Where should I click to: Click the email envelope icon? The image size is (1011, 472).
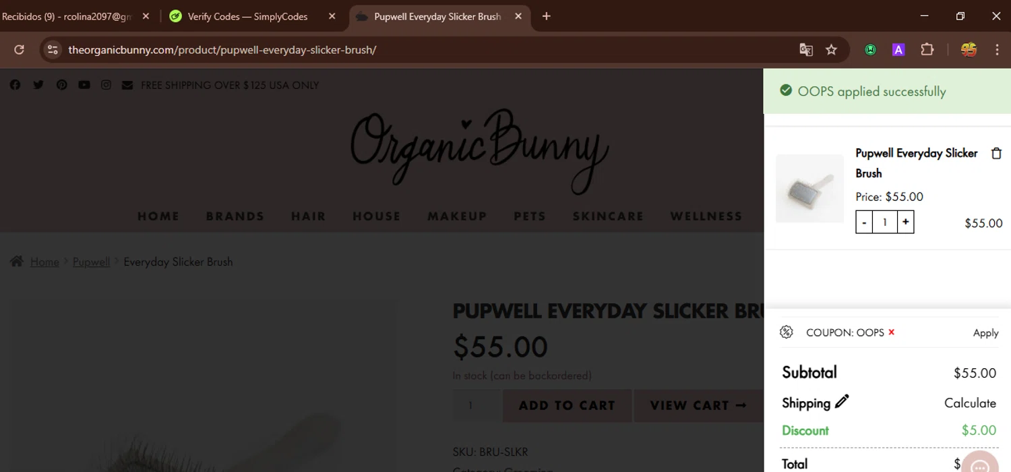click(127, 85)
